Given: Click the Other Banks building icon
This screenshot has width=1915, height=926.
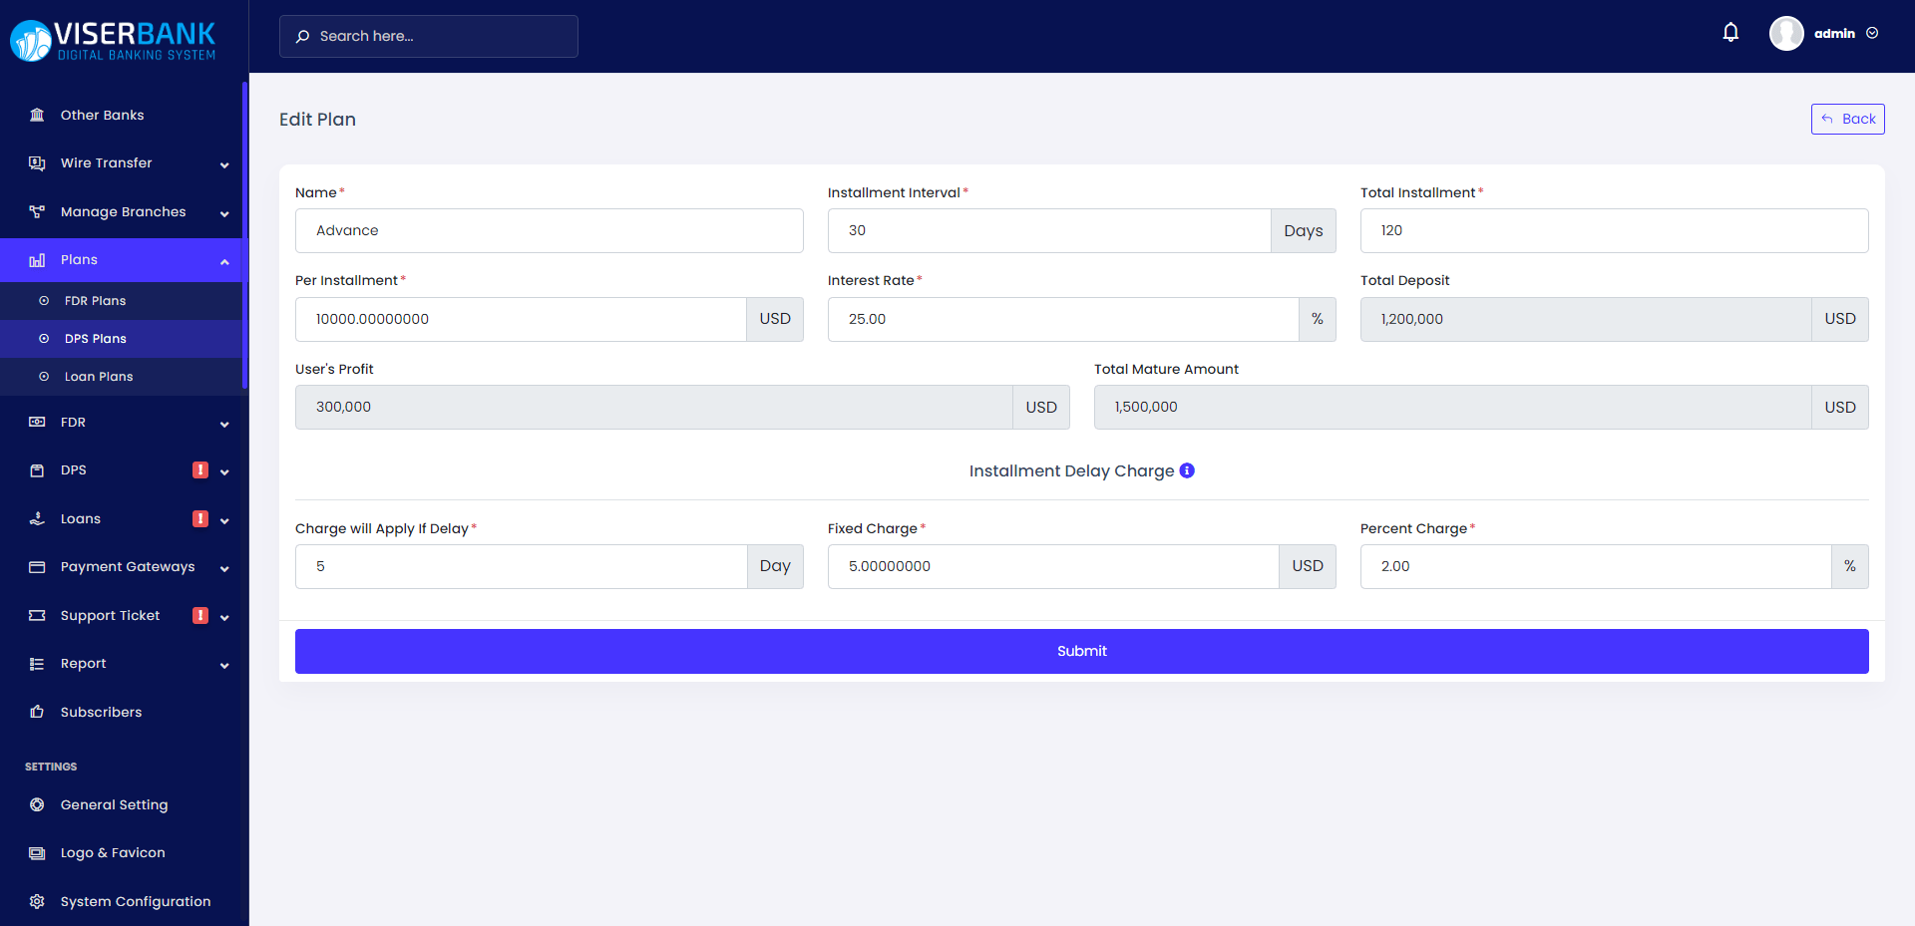Looking at the screenshot, I should (37, 115).
